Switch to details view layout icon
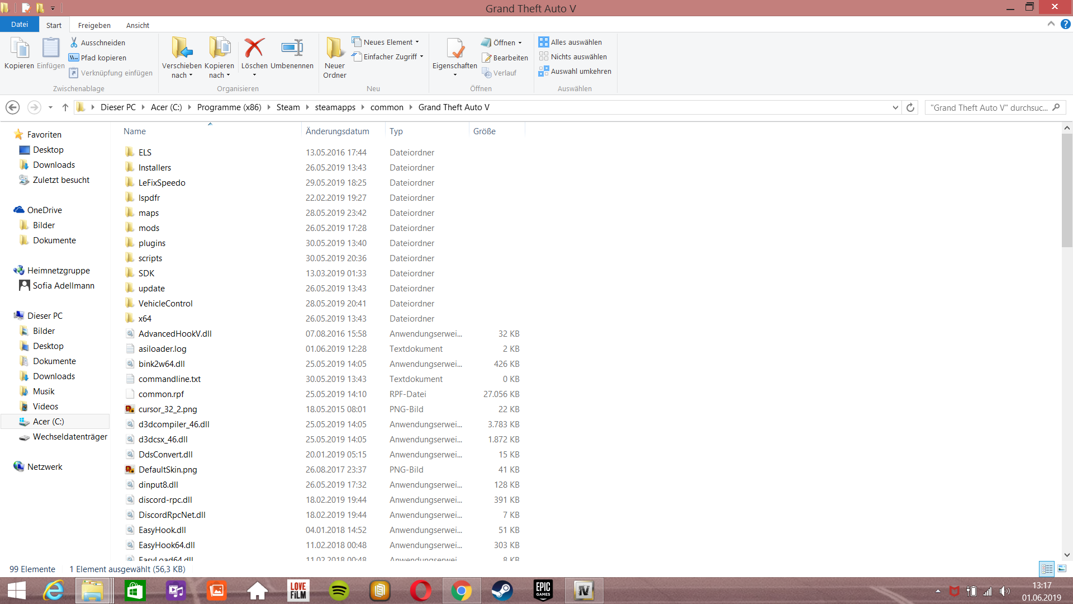This screenshot has height=604, width=1073. [x=1047, y=569]
